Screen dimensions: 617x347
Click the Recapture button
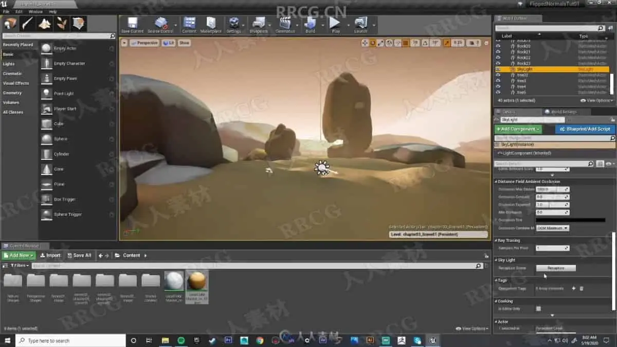click(x=556, y=268)
